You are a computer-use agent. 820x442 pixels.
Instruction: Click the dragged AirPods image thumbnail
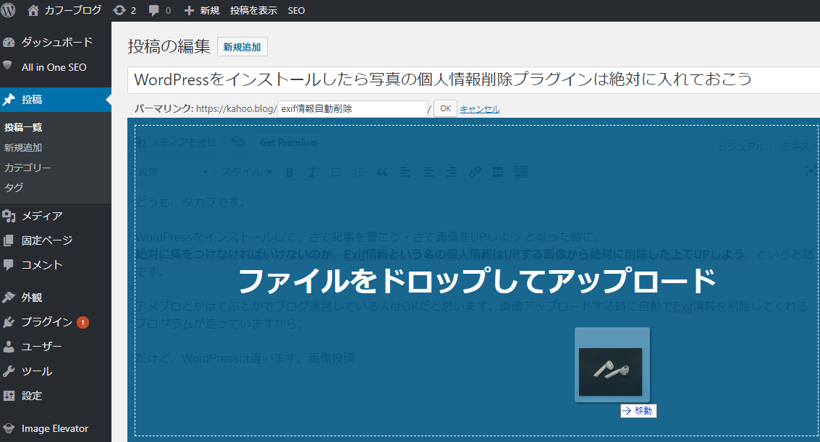(610, 371)
